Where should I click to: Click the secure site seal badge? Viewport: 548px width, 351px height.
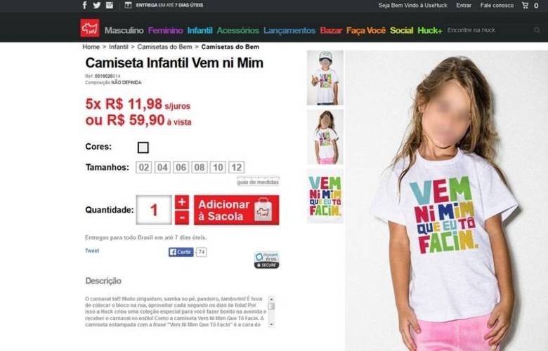click(267, 260)
